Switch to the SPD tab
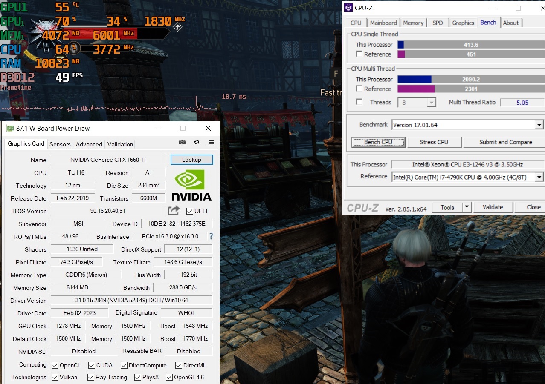This screenshot has width=545, height=384. [438, 23]
